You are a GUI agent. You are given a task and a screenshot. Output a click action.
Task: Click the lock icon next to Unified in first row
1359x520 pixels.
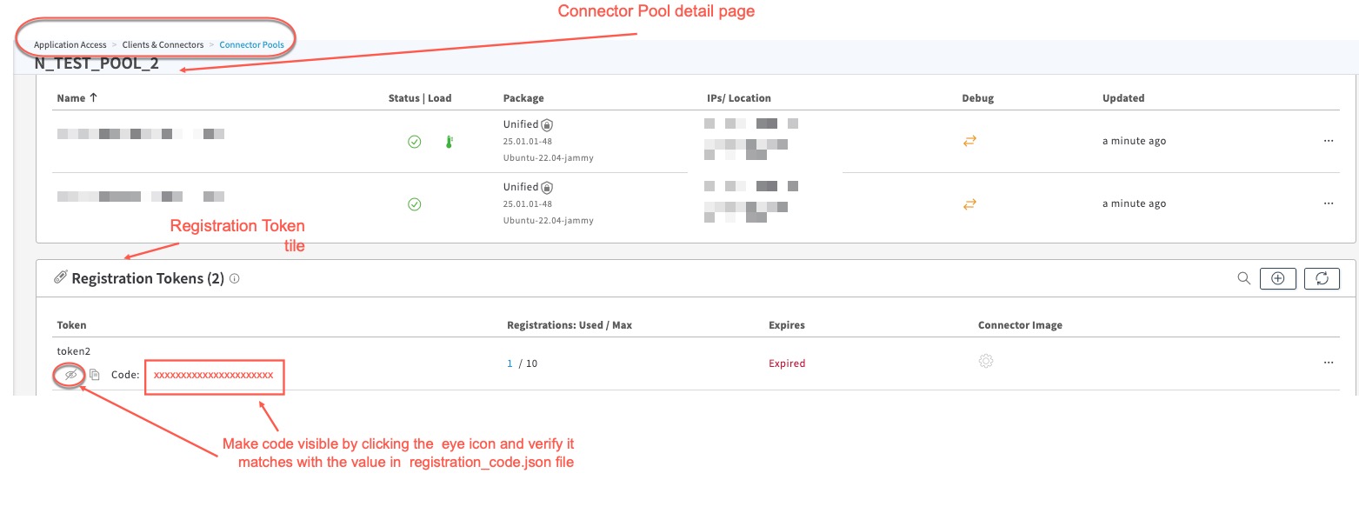[x=547, y=125]
